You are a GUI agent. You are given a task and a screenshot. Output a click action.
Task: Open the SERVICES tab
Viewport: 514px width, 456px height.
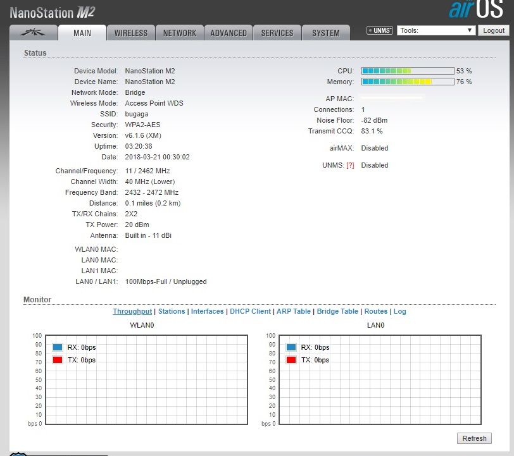[277, 33]
